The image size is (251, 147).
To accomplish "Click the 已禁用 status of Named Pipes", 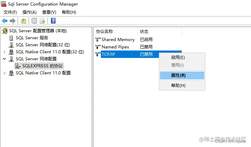I will click(146, 47).
